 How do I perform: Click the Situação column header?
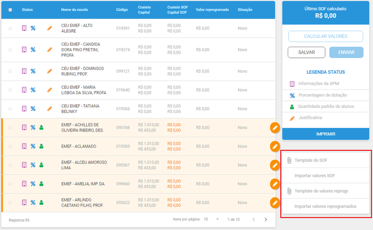[x=245, y=9]
